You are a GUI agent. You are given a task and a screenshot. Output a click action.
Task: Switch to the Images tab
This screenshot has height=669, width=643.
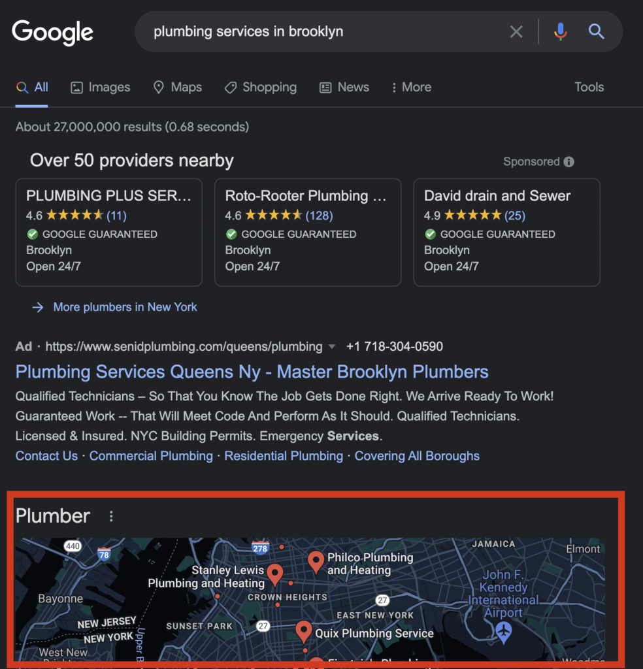coord(100,88)
